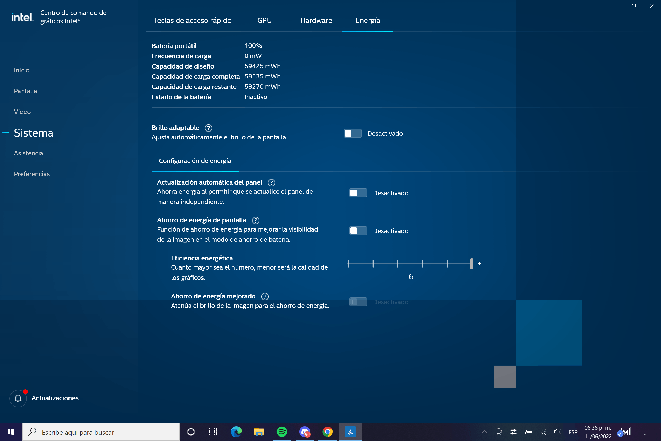Turn on Actualización automática del panel

coord(358,193)
